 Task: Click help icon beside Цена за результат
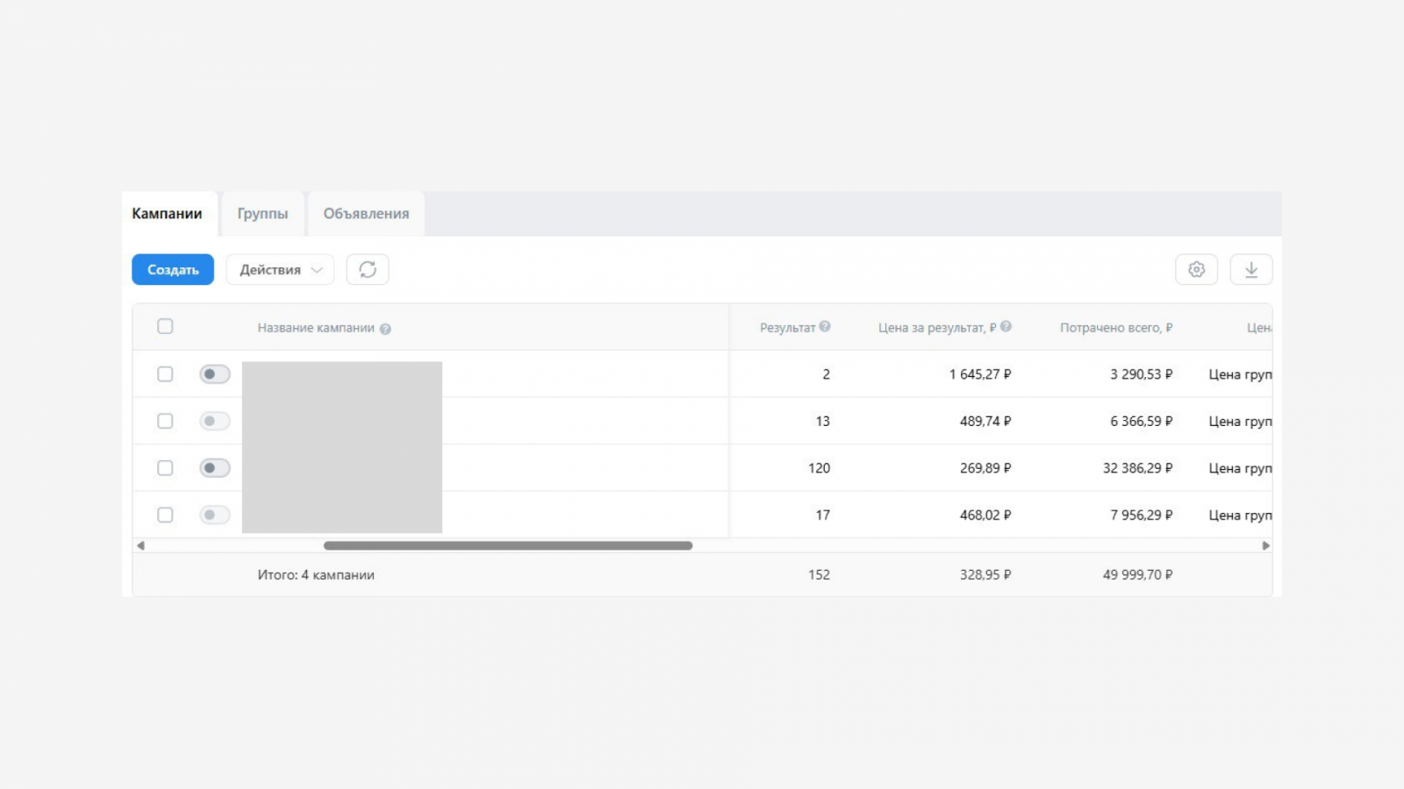(1006, 327)
